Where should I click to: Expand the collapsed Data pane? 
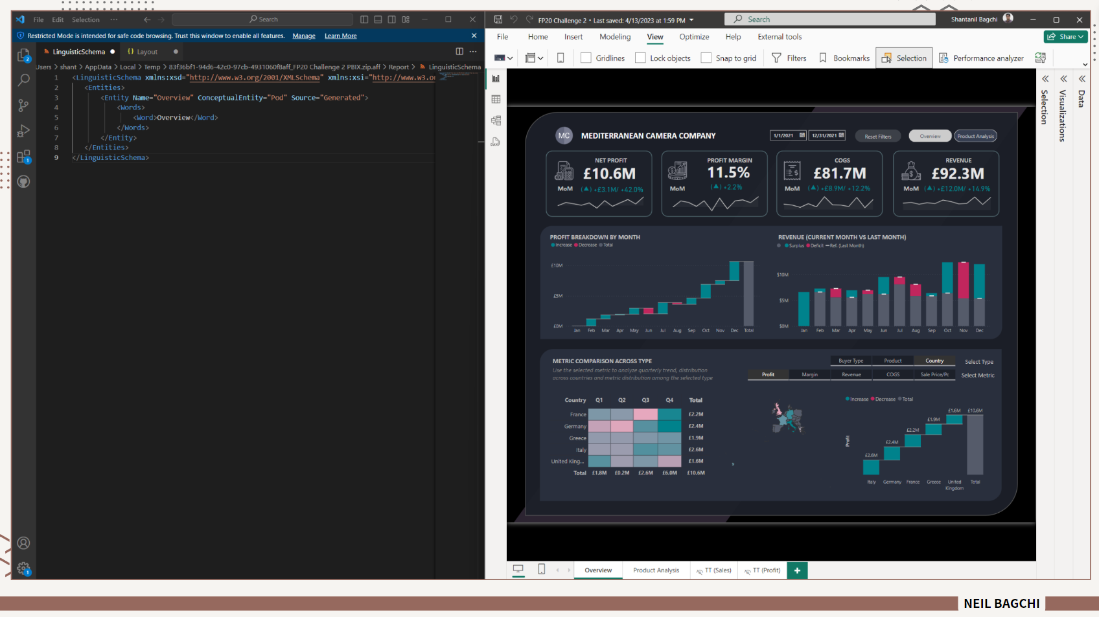click(x=1082, y=79)
